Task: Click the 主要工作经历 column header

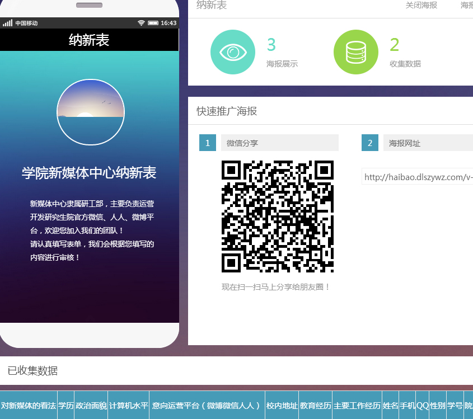Action: point(357,406)
